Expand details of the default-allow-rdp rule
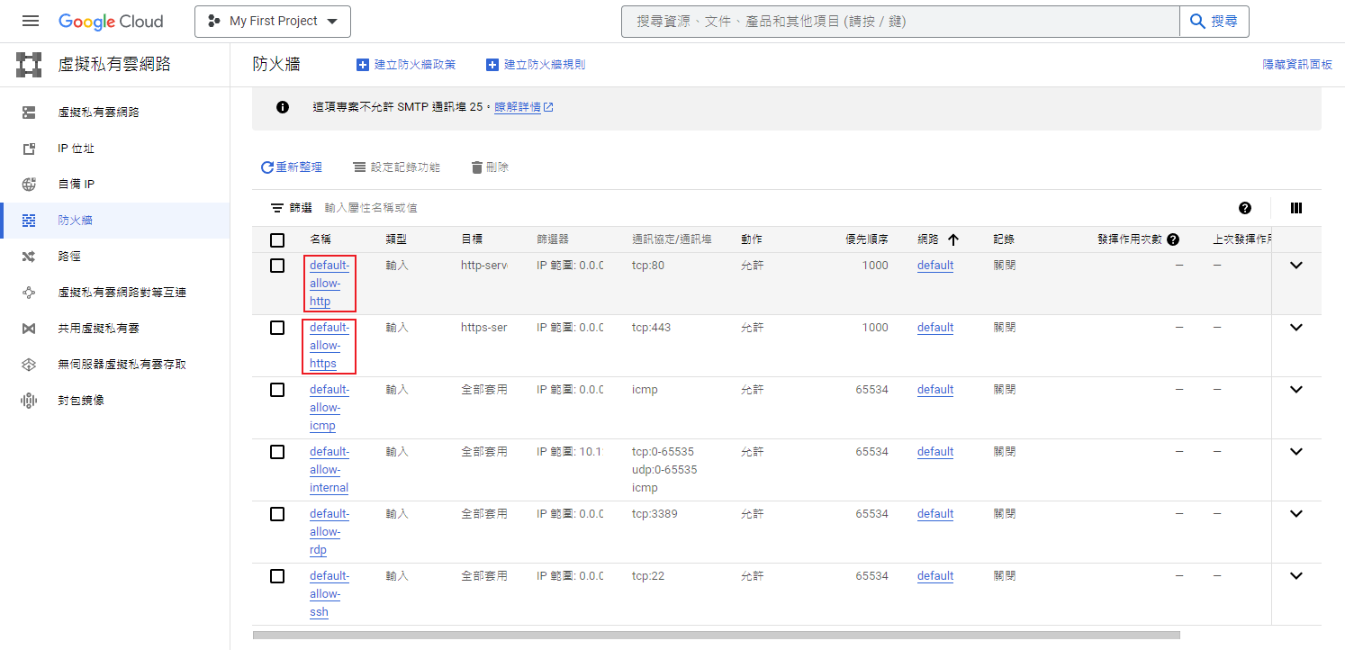The height and width of the screenshot is (650, 1345). (1296, 513)
